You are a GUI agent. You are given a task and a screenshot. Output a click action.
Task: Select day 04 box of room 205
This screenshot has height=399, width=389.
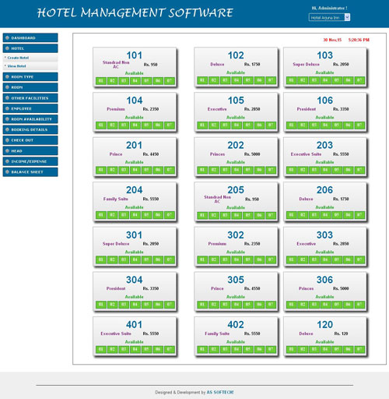click(237, 215)
